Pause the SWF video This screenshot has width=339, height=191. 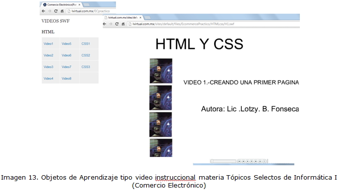[252, 161]
